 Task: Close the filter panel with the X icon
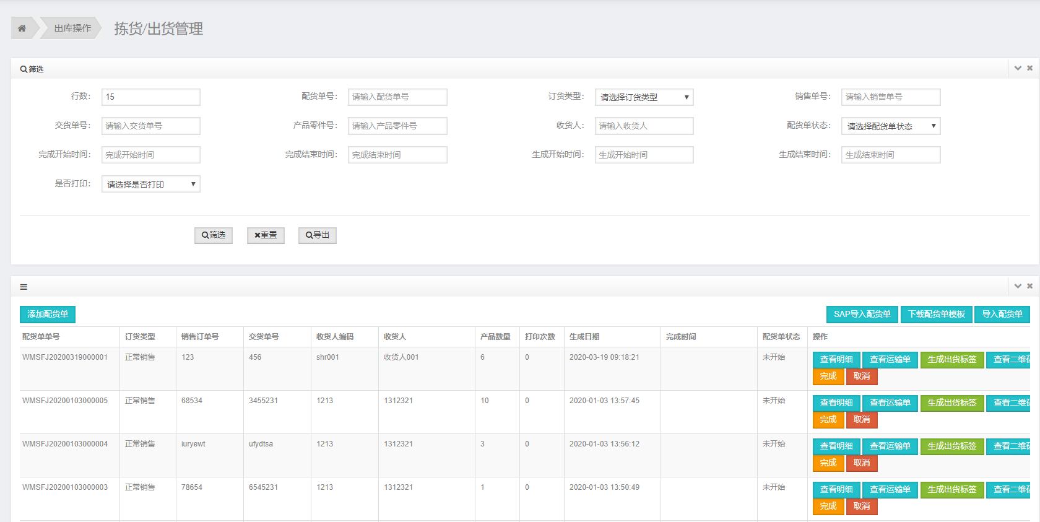(1030, 68)
